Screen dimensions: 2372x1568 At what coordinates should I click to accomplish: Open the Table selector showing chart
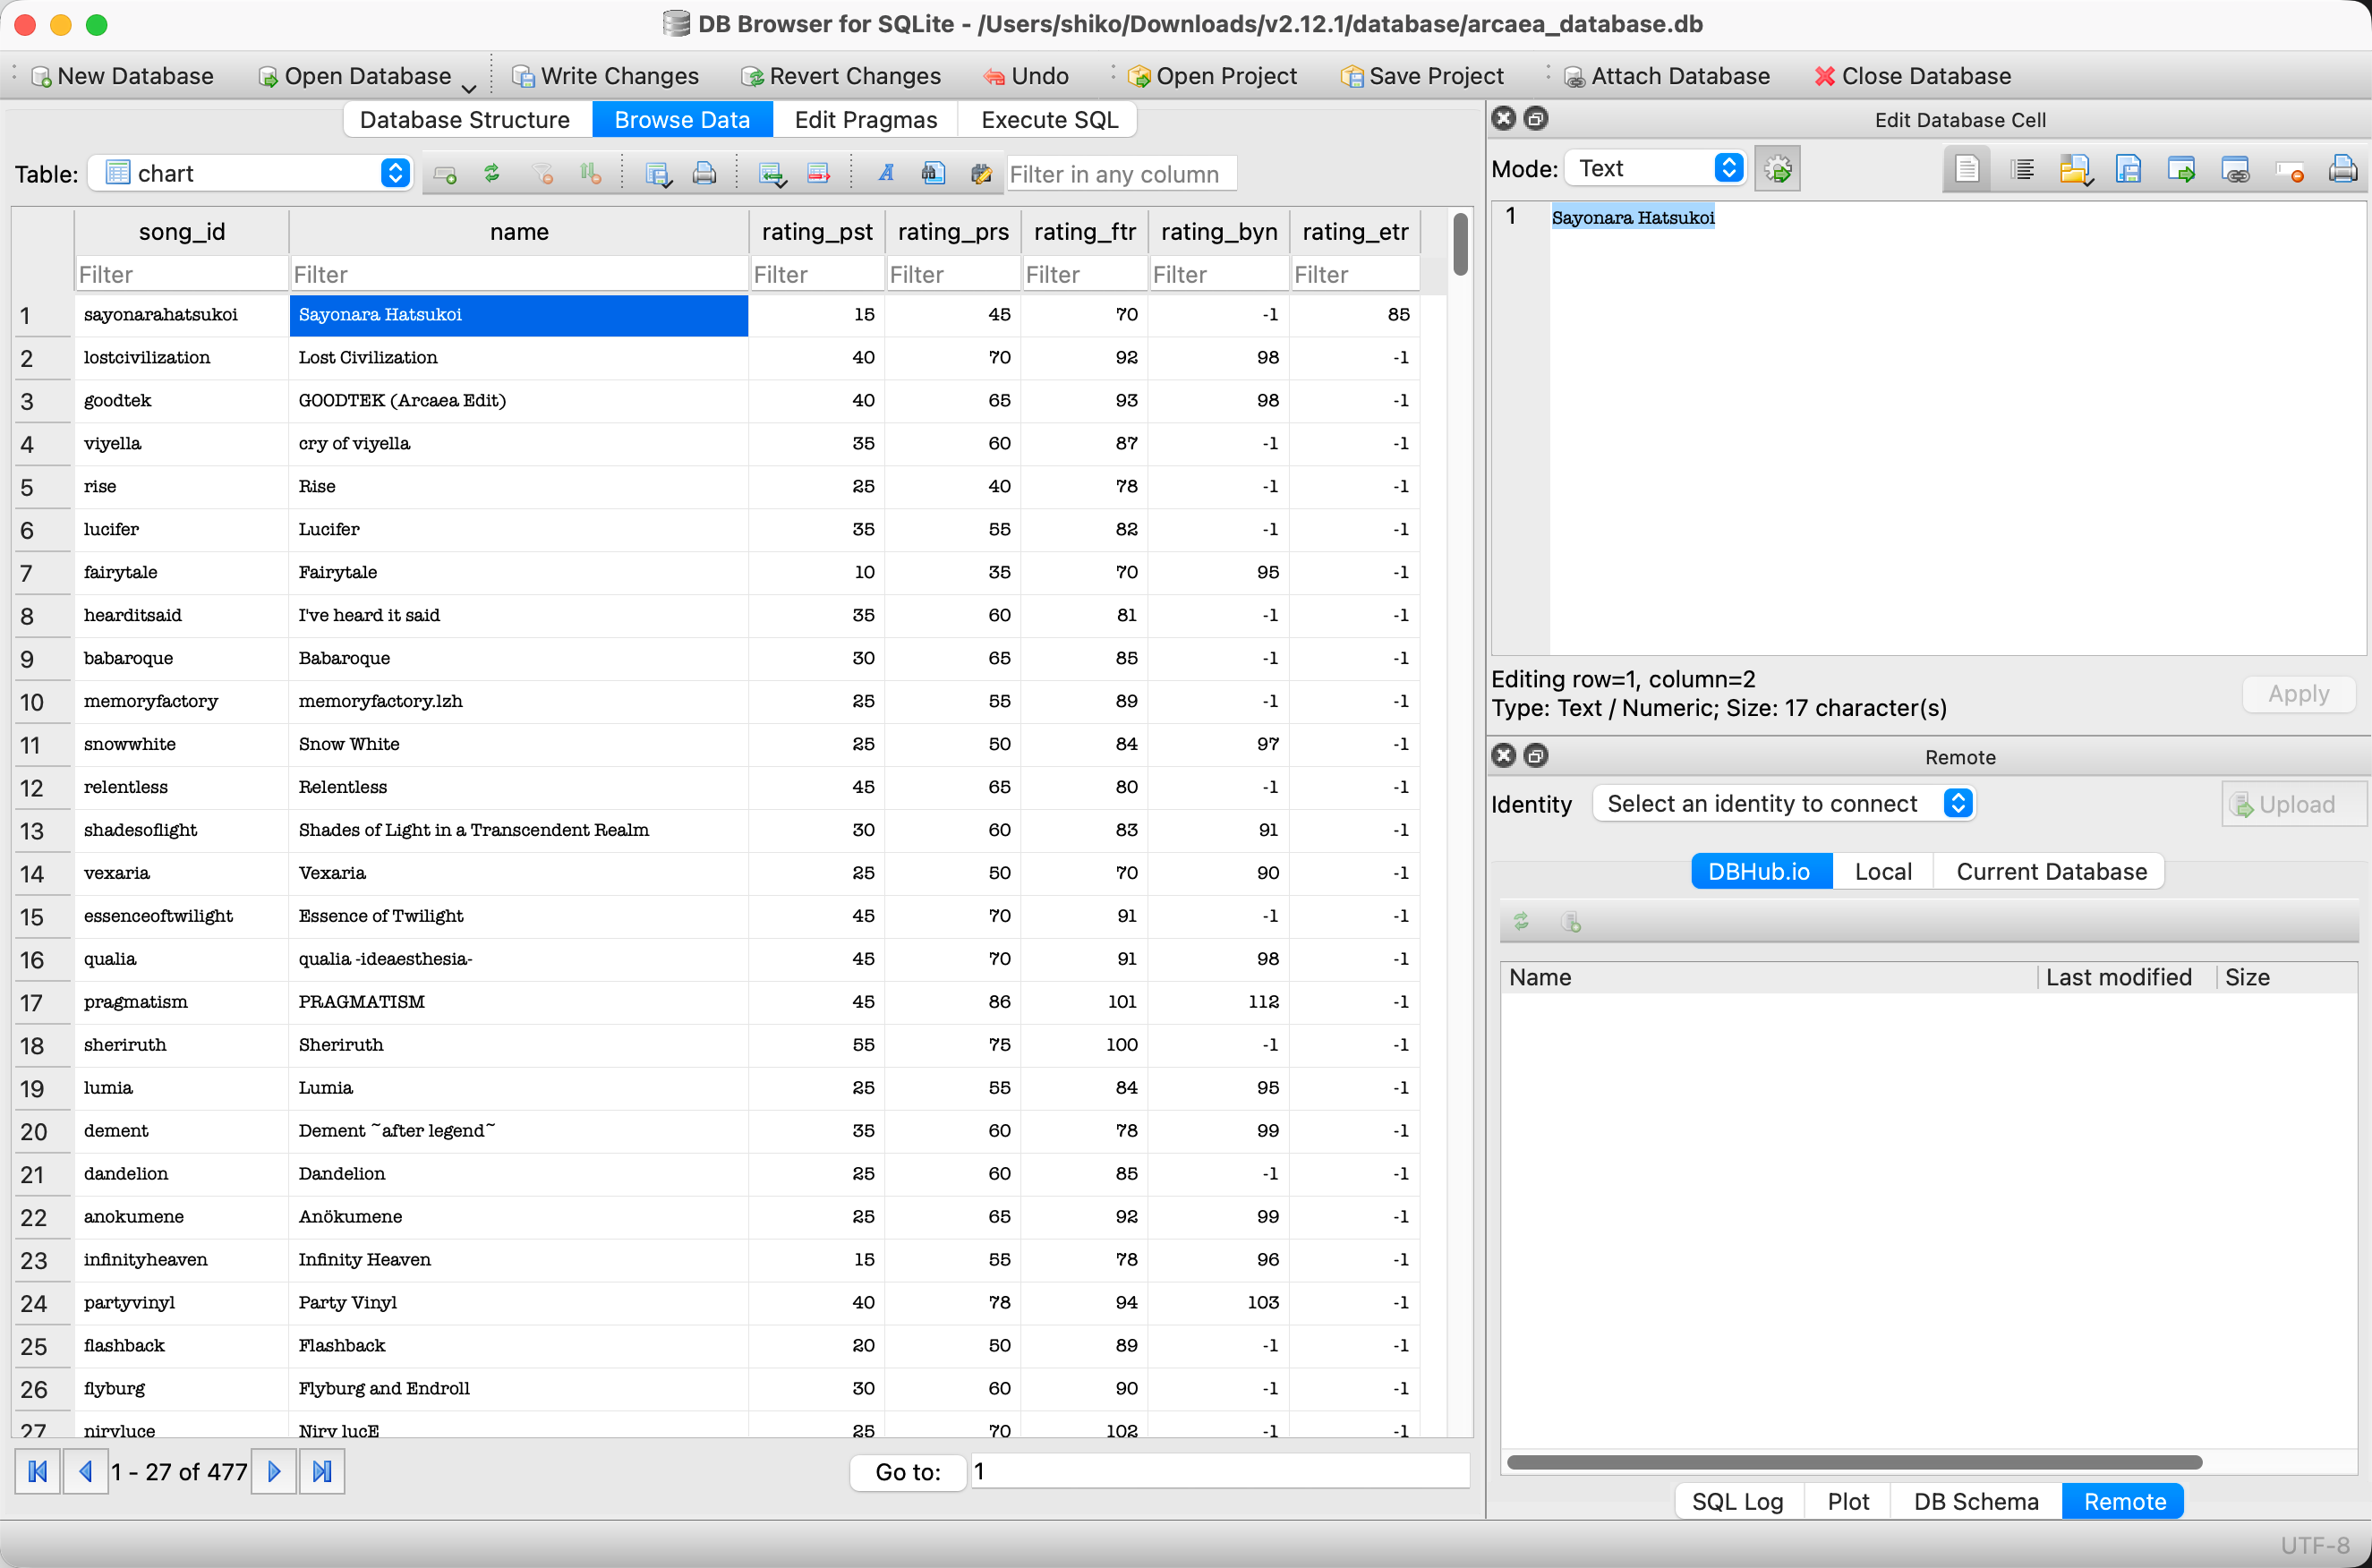[x=251, y=173]
